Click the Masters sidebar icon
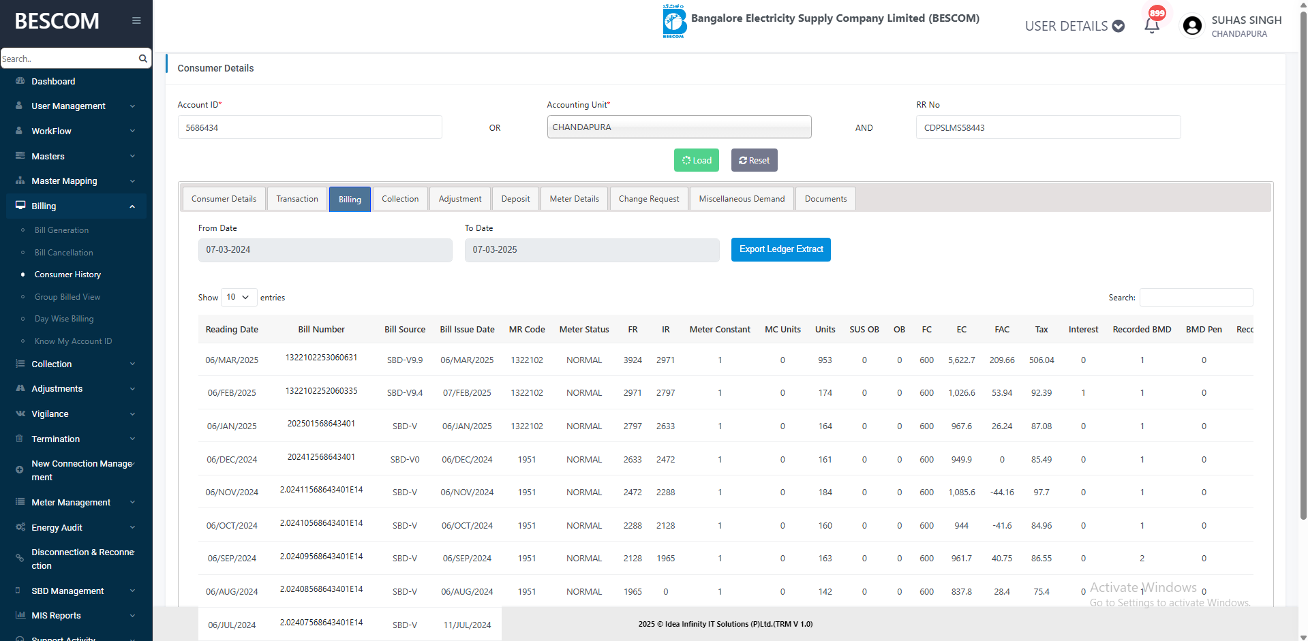This screenshot has height=641, width=1308. pos(20,156)
